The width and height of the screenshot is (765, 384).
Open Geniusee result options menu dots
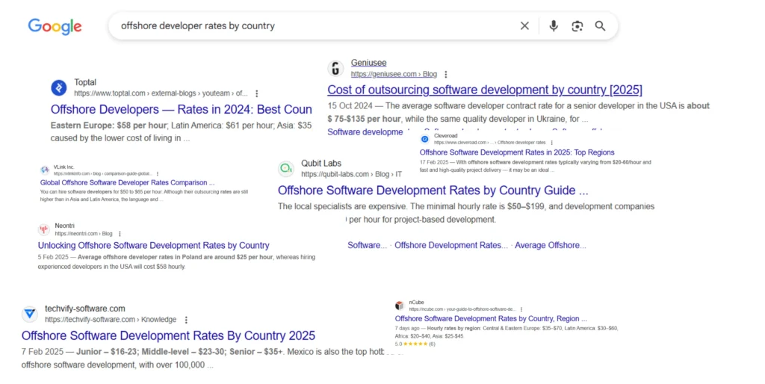point(445,74)
